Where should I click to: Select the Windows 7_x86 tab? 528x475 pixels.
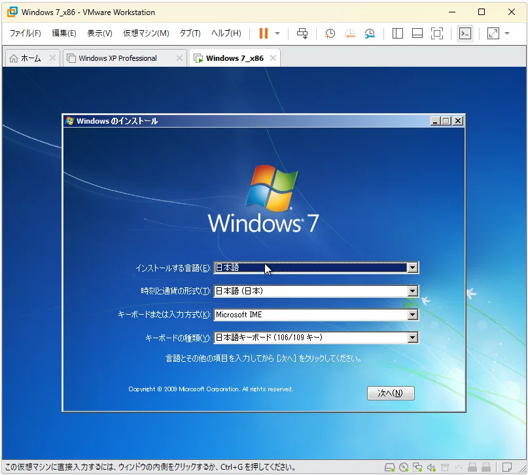tap(235, 58)
